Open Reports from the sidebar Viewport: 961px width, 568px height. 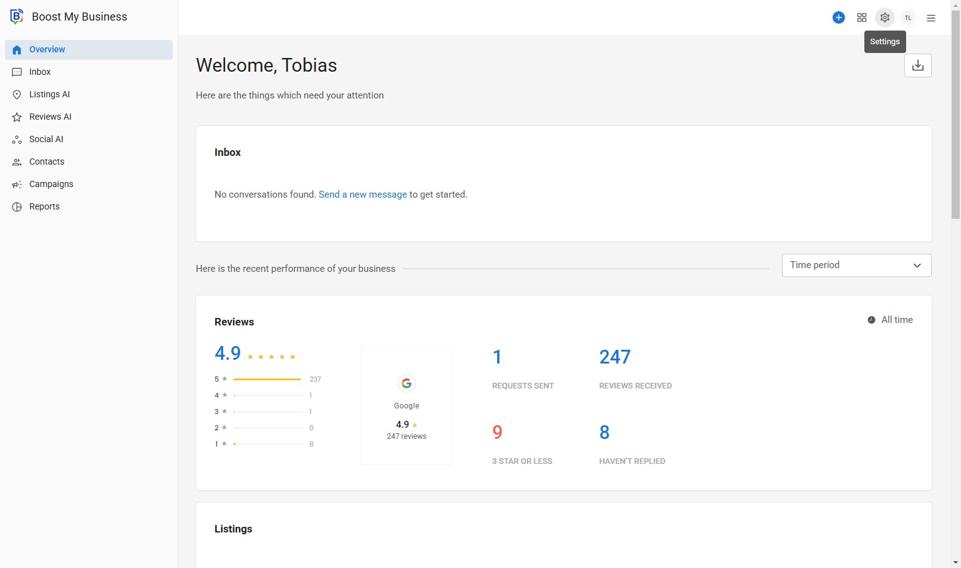44,206
